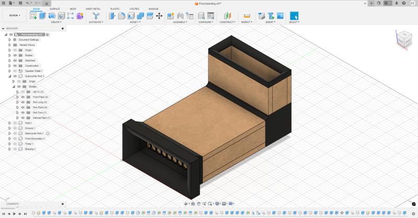Show the Drivers:1 component

tap(15, 128)
